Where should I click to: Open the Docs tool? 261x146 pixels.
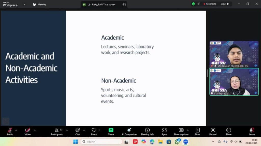[x=198, y=131]
